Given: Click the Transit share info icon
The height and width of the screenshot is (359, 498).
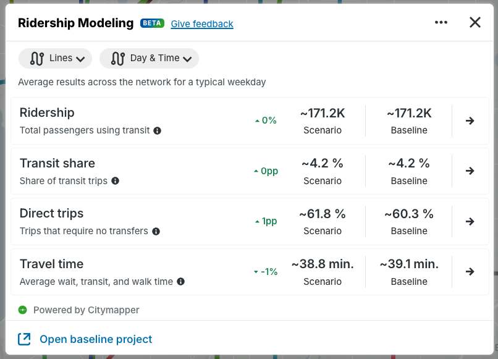Looking at the screenshot, I should pos(115,181).
